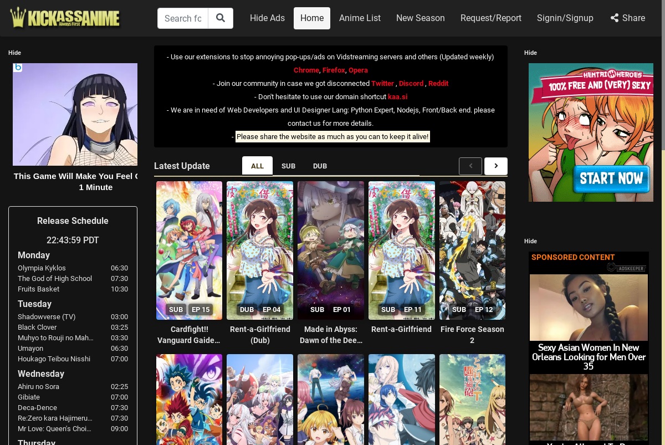Click Fire Force Season 2 title text
This screenshot has width=665, height=445.
pyautogui.click(x=472, y=335)
